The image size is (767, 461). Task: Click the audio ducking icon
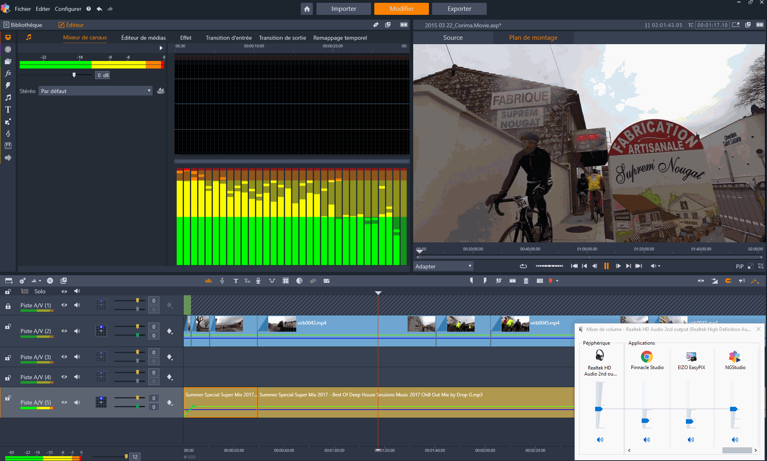[272, 281]
